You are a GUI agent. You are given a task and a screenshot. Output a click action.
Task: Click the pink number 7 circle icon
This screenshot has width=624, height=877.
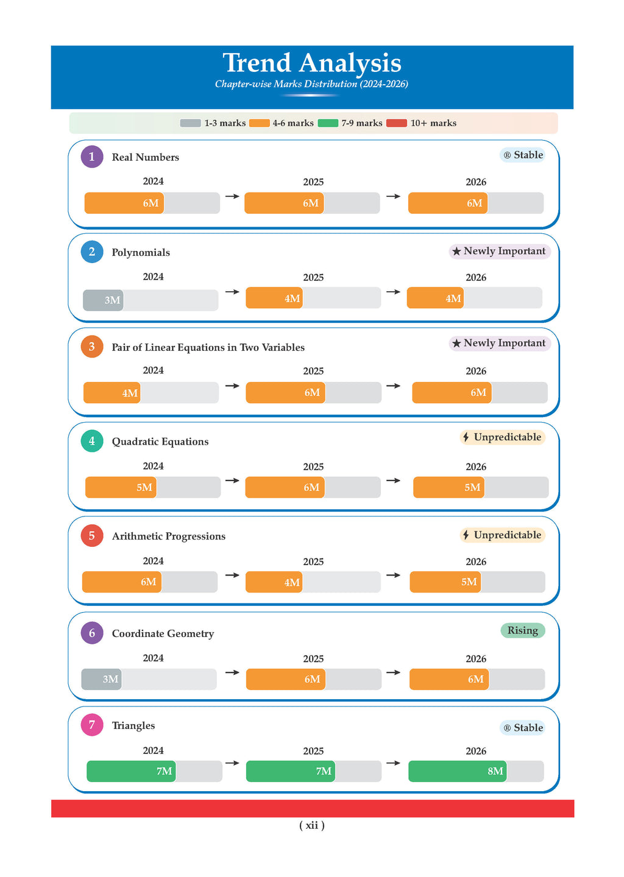coord(92,725)
